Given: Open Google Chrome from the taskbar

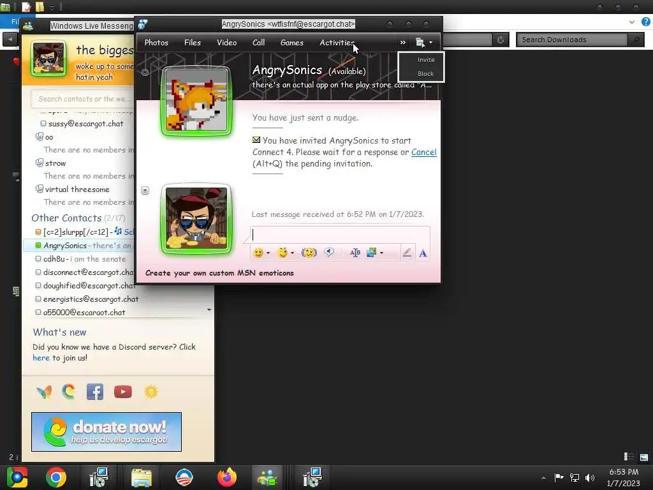Looking at the screenshot, I should click(x=56, y=477).
